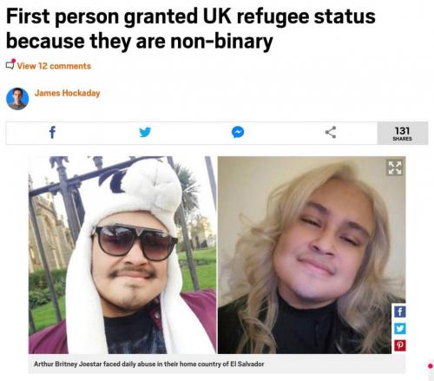Pin image to Pinterest using overlay icon
Screen dimensions: 434x381
pos(400,345)
